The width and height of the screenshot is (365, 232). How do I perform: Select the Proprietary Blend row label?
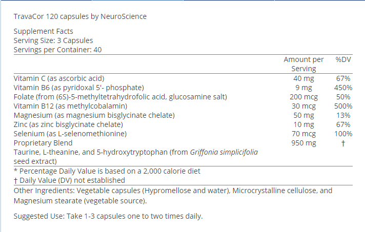tap(43, 143)
